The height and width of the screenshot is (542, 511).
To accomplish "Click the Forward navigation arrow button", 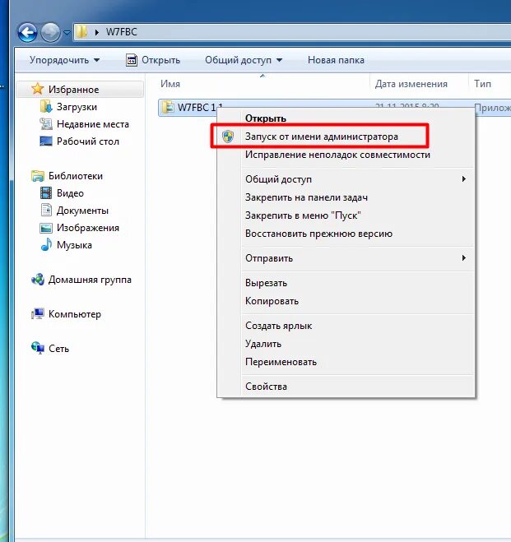I will tap(50, 33).
